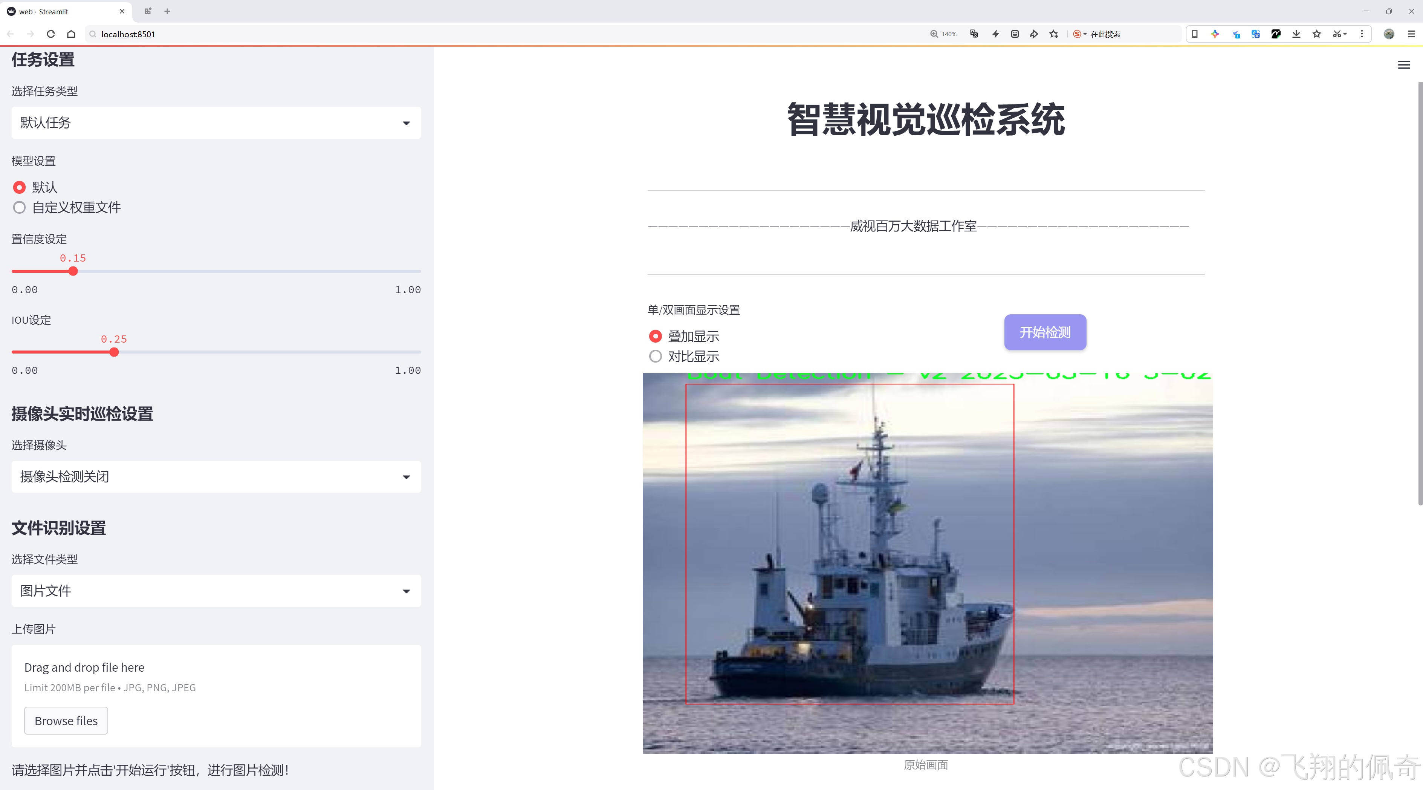The height and width of the screenshot is (790, 1423).
Task: Expand the 摄像头检测关闭 camera dropdown
Action: tap(216, 477)
